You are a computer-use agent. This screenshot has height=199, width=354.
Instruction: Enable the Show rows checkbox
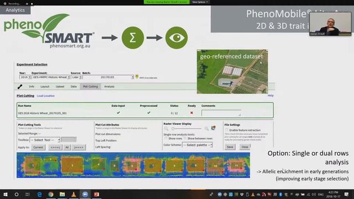166,138
